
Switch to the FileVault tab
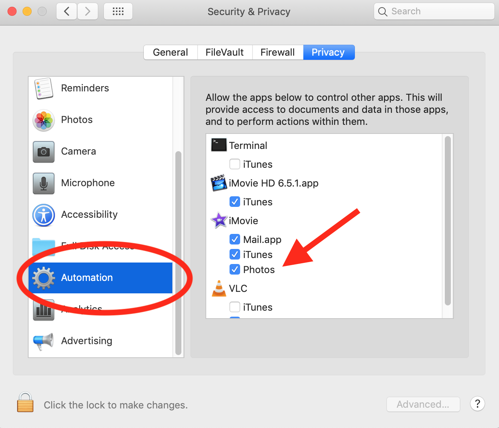(x=225, y=52)
